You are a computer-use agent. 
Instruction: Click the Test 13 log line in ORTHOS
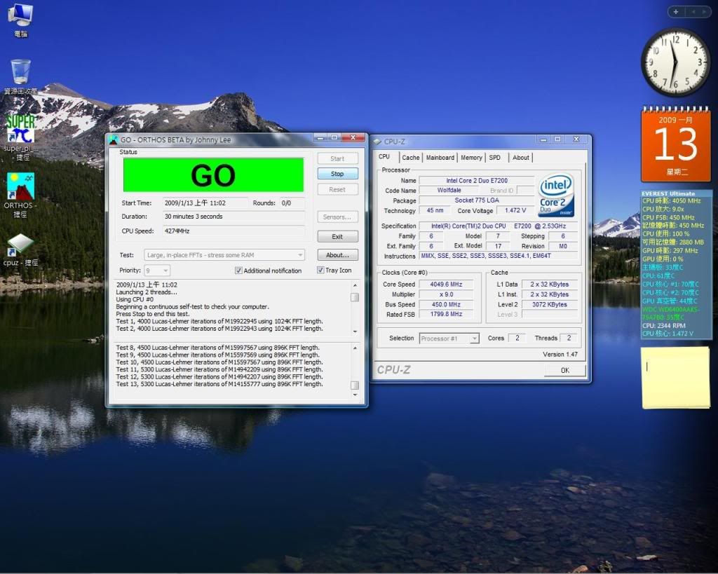coord(219,384)
